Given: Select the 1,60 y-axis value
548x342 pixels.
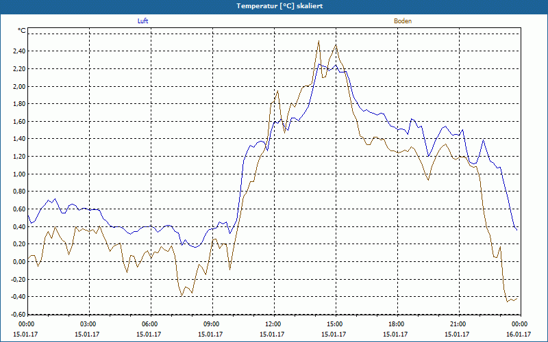Looking at the screenshot, I should 20,122.
